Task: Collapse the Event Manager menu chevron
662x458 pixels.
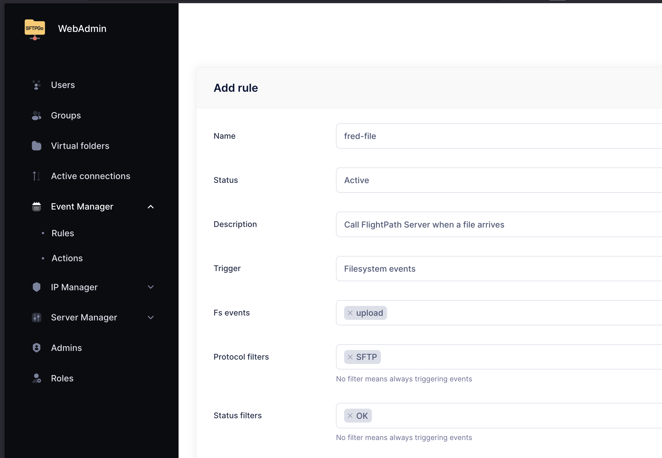Action: pyautogui.click(x=151, y=207)
